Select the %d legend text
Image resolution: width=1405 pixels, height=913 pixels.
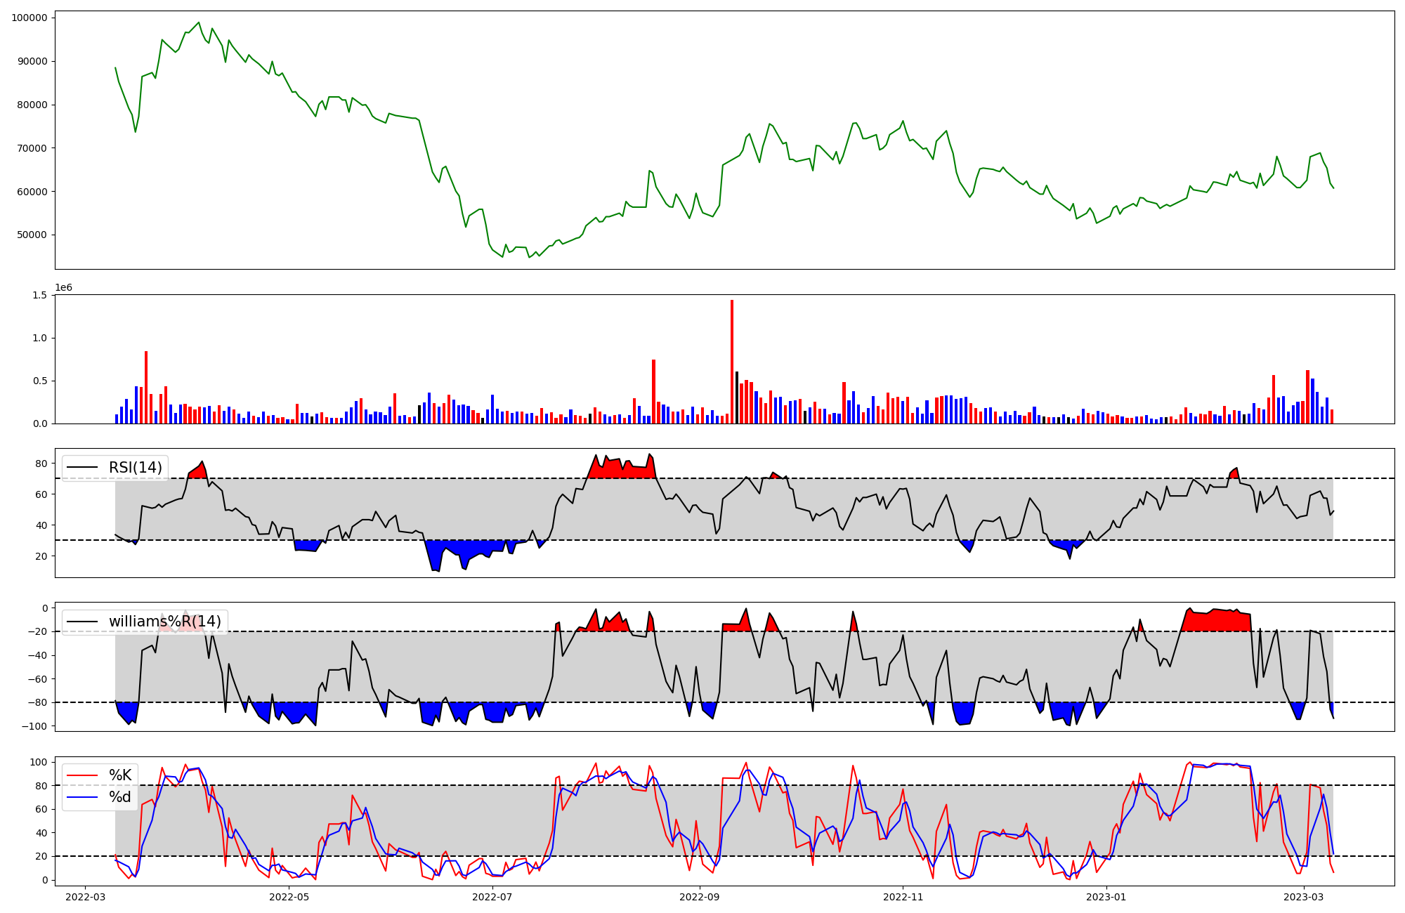tap(120, 797)
